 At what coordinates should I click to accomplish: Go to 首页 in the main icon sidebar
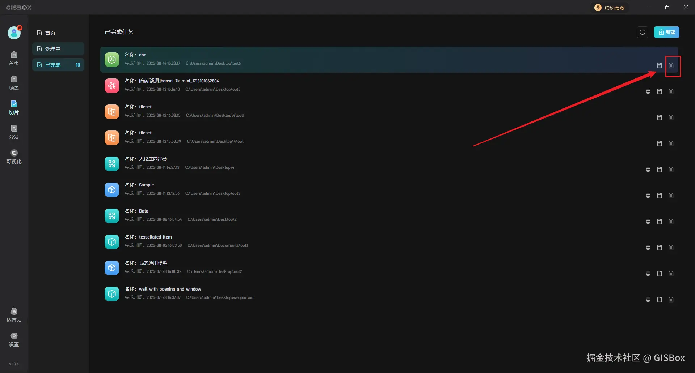[x=14, y=59]
